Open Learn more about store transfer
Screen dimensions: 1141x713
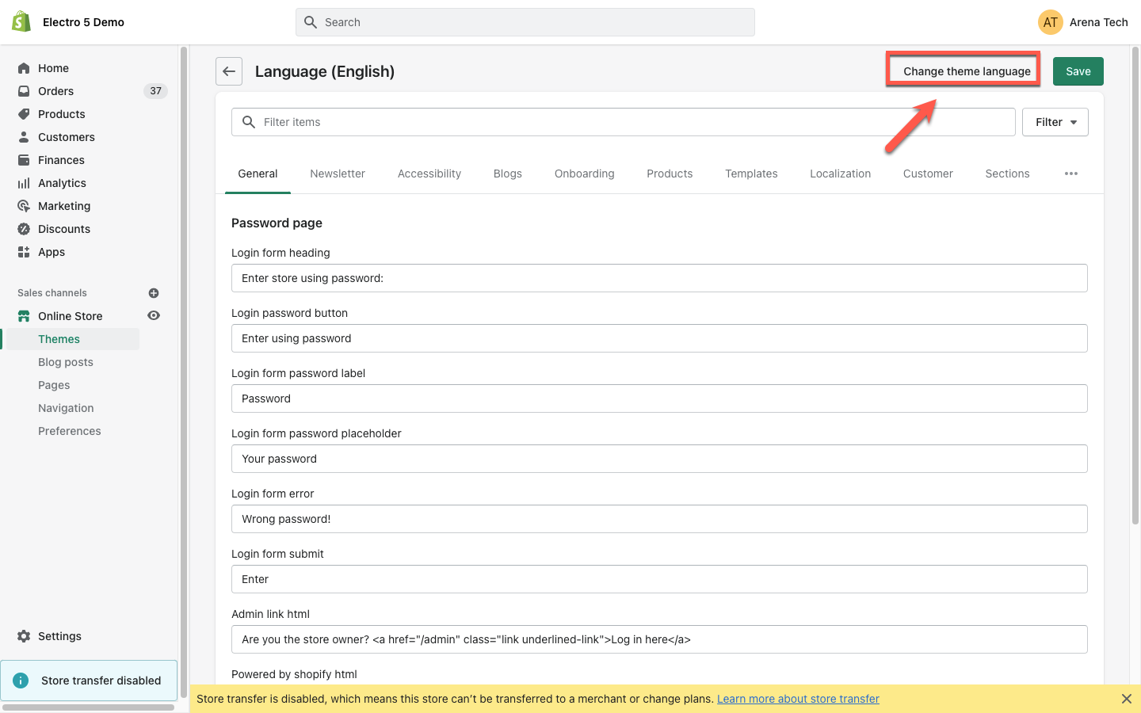pos(798,699)
